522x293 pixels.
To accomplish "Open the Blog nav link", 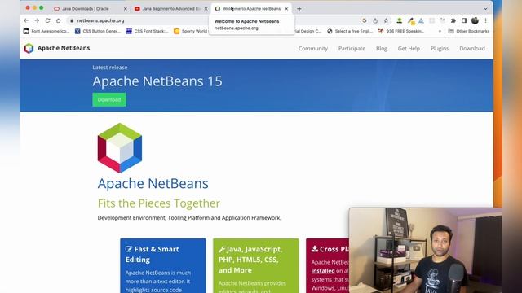I will 382,49.
